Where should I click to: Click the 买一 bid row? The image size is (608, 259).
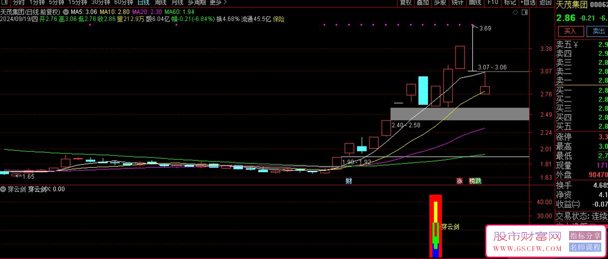coord(582,91)
